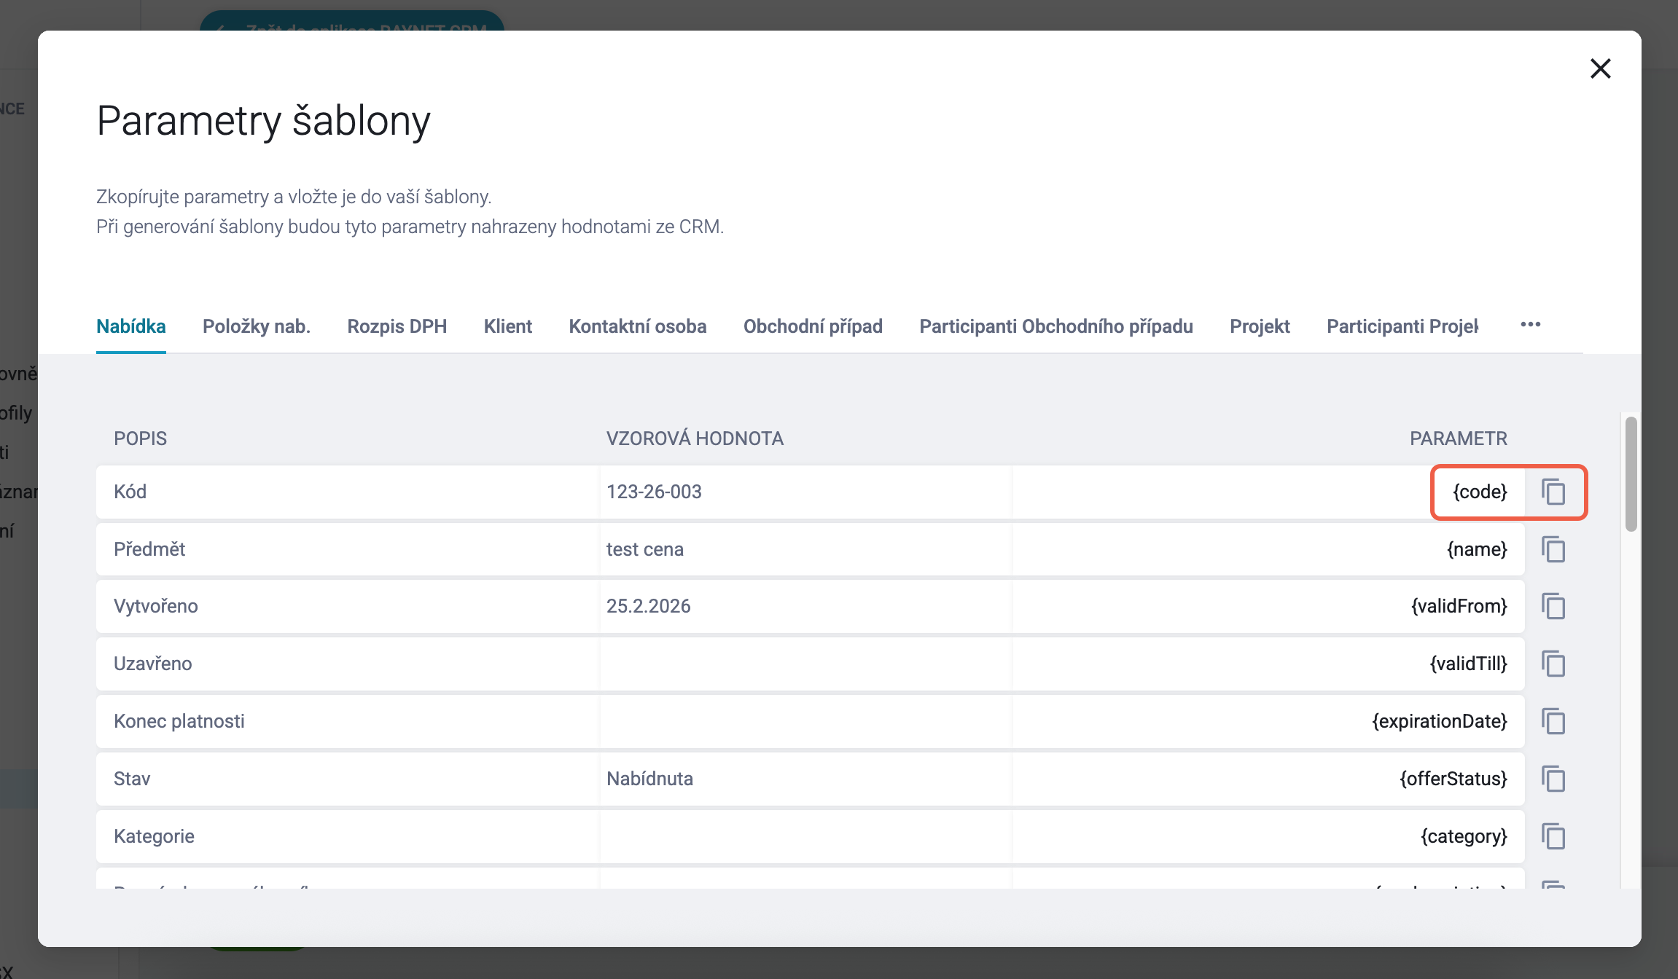Click the sample value test cena
Screen dimensions: 1678x979
tap(645, 549)
